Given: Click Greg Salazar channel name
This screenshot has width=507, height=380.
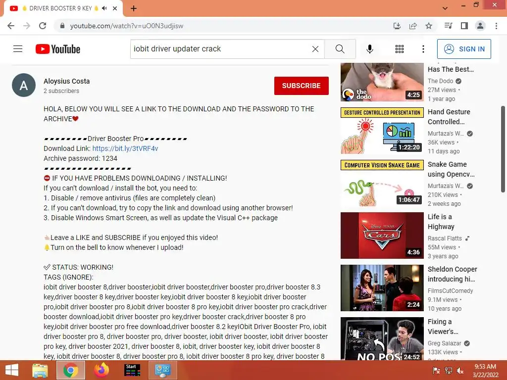Looking at the screenshot, I should pyautogui.click(x=444, y=343).
